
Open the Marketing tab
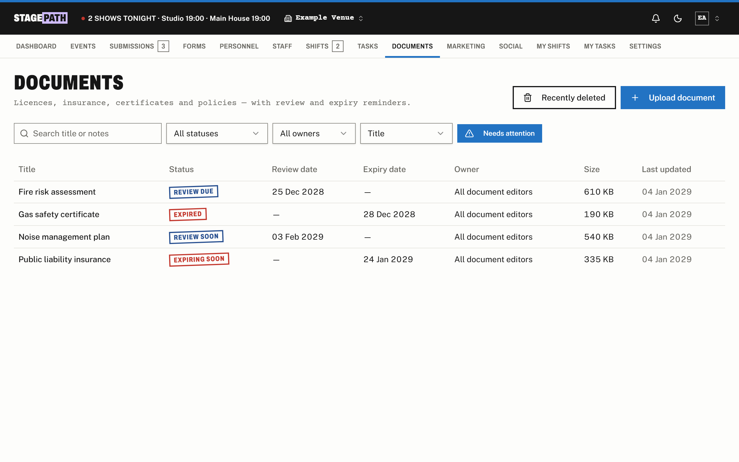[466, 46]
